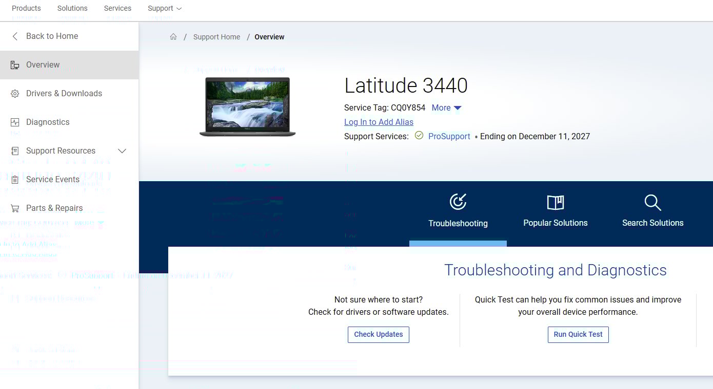Click the Latitude 3440 laptop image
713x389 pixels.
248,107
